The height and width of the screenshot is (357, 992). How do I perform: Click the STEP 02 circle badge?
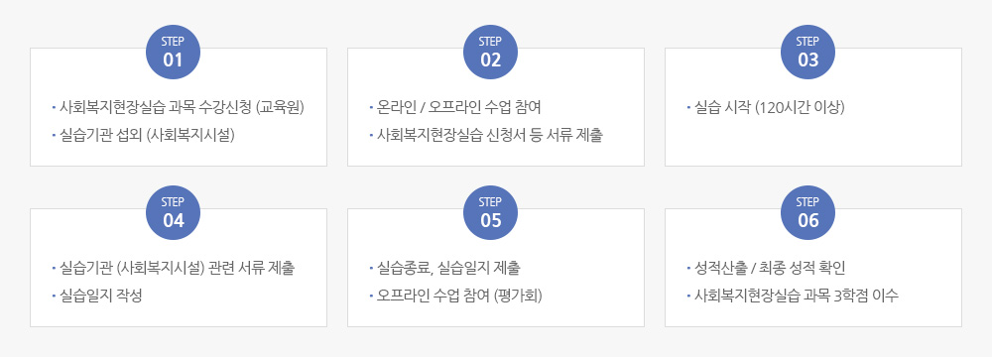coord(490,52)
